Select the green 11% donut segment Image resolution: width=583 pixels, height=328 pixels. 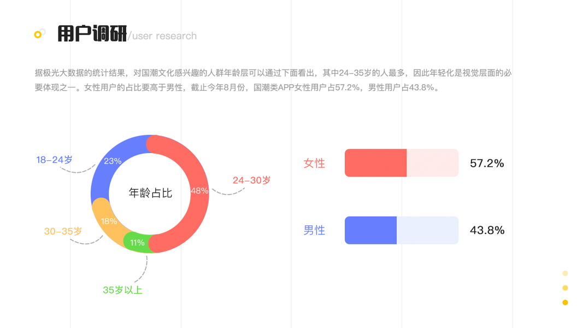coord(137,242)
